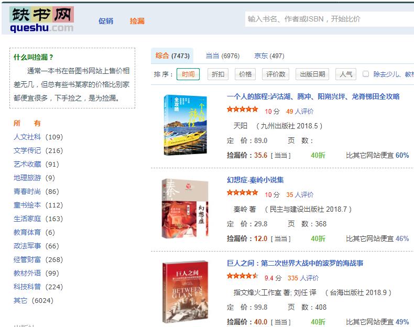
Task: Open the 文学传记 (216) category
Action: point(38,151)
